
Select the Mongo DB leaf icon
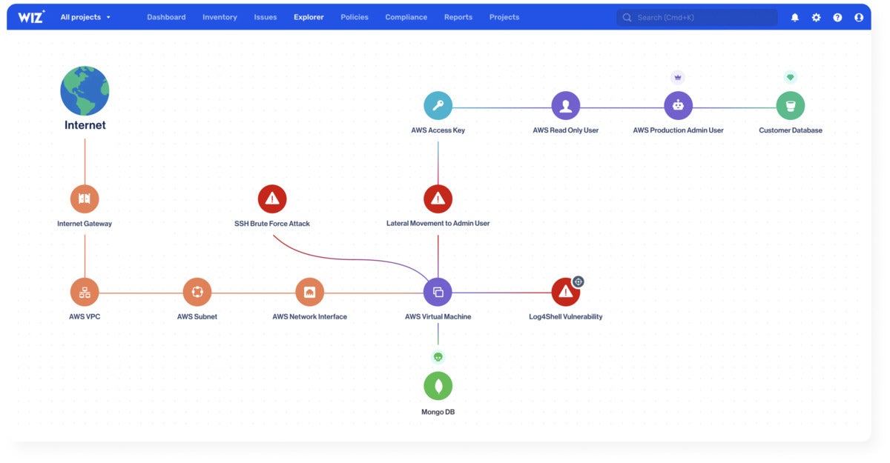coord(438,386)
